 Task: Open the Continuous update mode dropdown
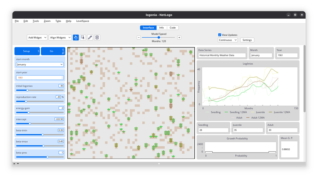pos(228,40)
